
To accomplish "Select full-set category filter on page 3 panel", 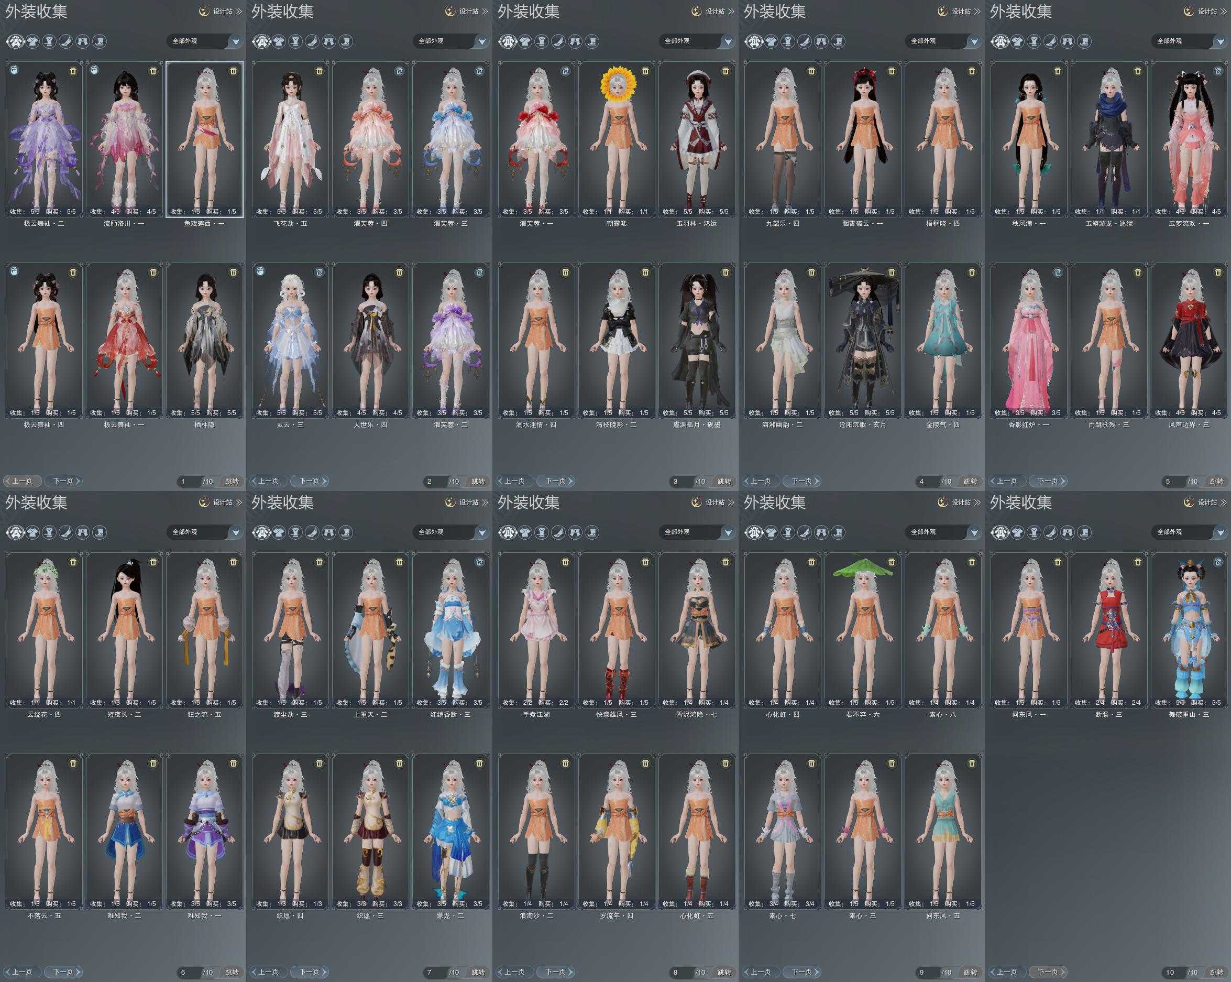I will [x=507, y=41].
